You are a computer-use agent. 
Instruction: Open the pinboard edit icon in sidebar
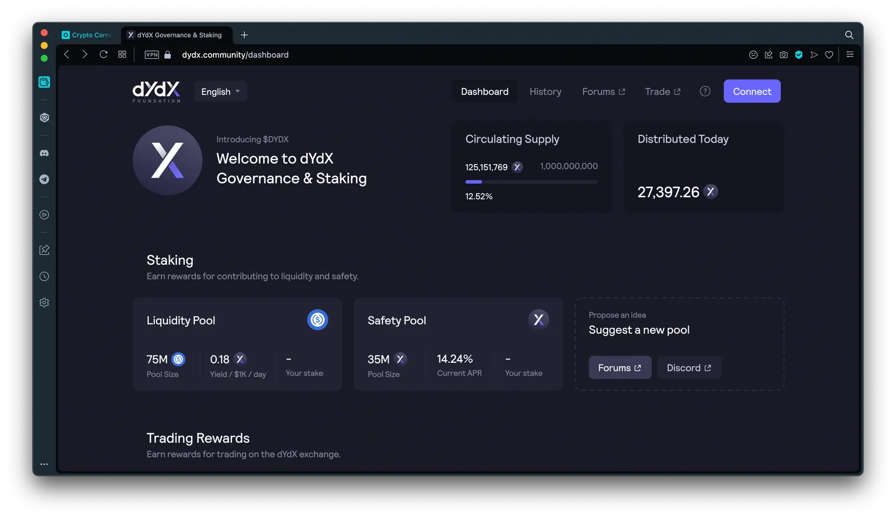tap(44, 250)
